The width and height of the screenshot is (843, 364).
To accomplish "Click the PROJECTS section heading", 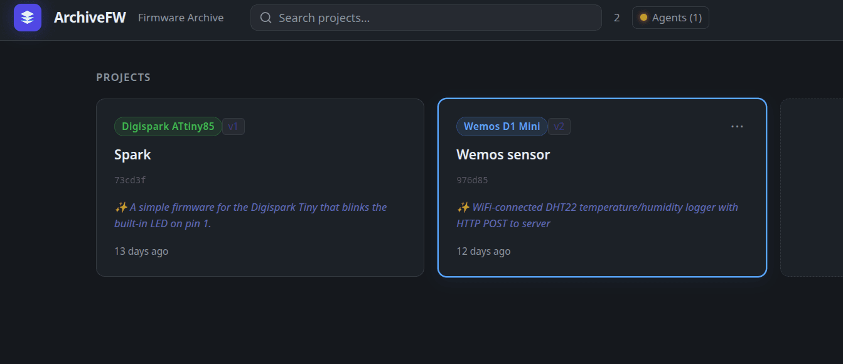I will coord(123,78).
